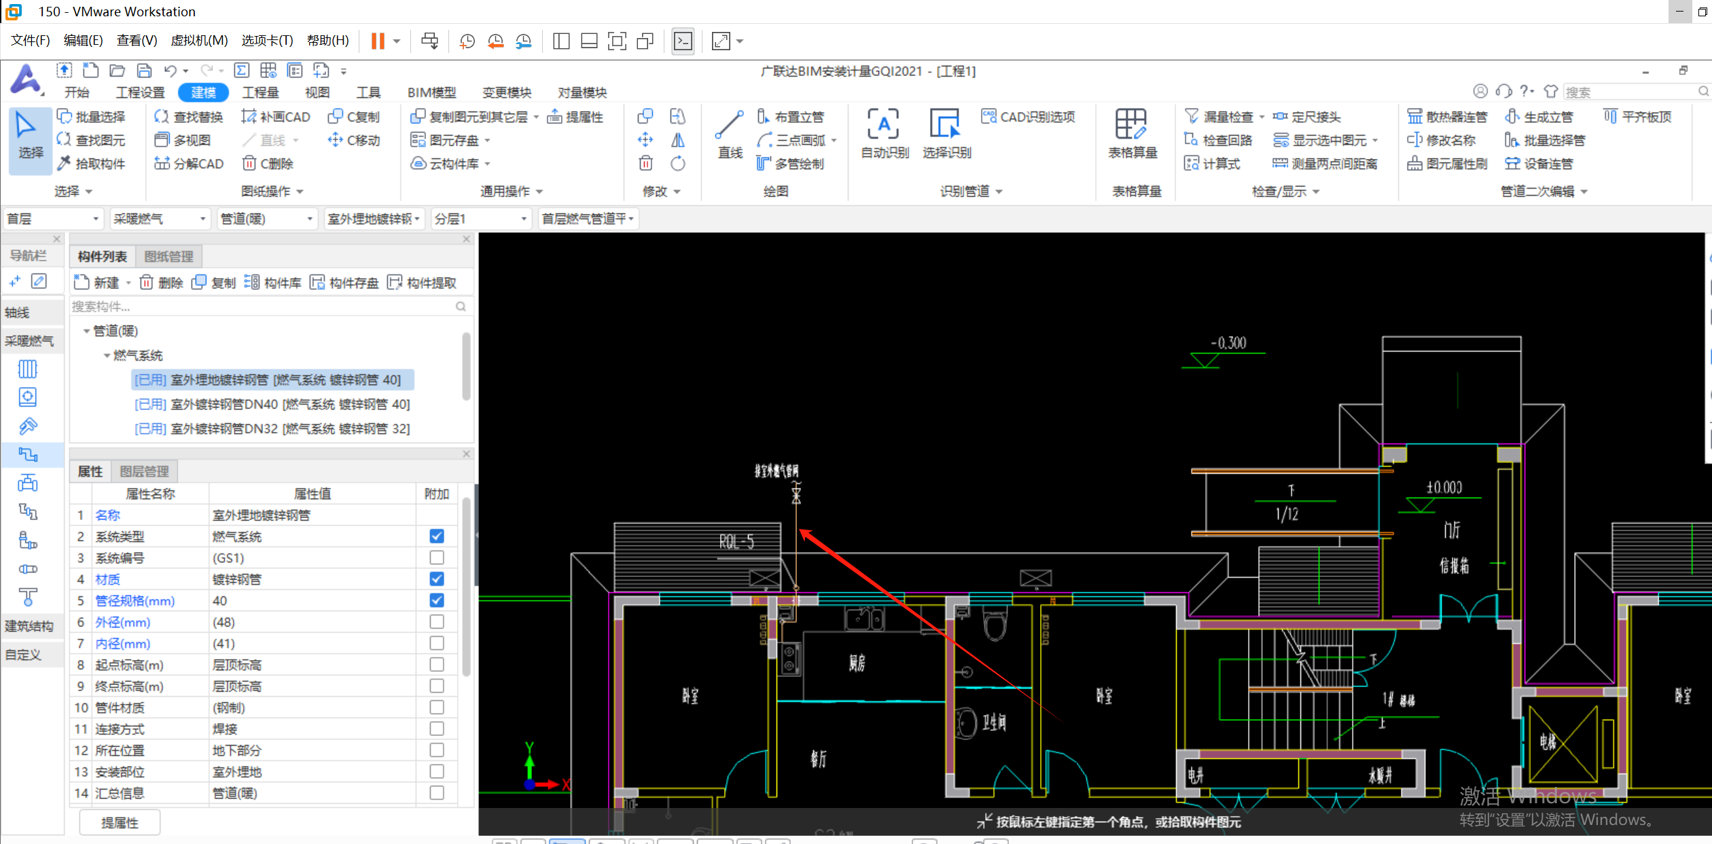The width and height of the screenshot is (1712, 844).
Task: Click 测量两点间距离 tool
Action: [x=1325, y=164]
